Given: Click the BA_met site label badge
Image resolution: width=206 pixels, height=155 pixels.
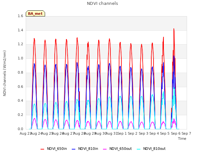Looking at the screenshot, I should [35, 14].
